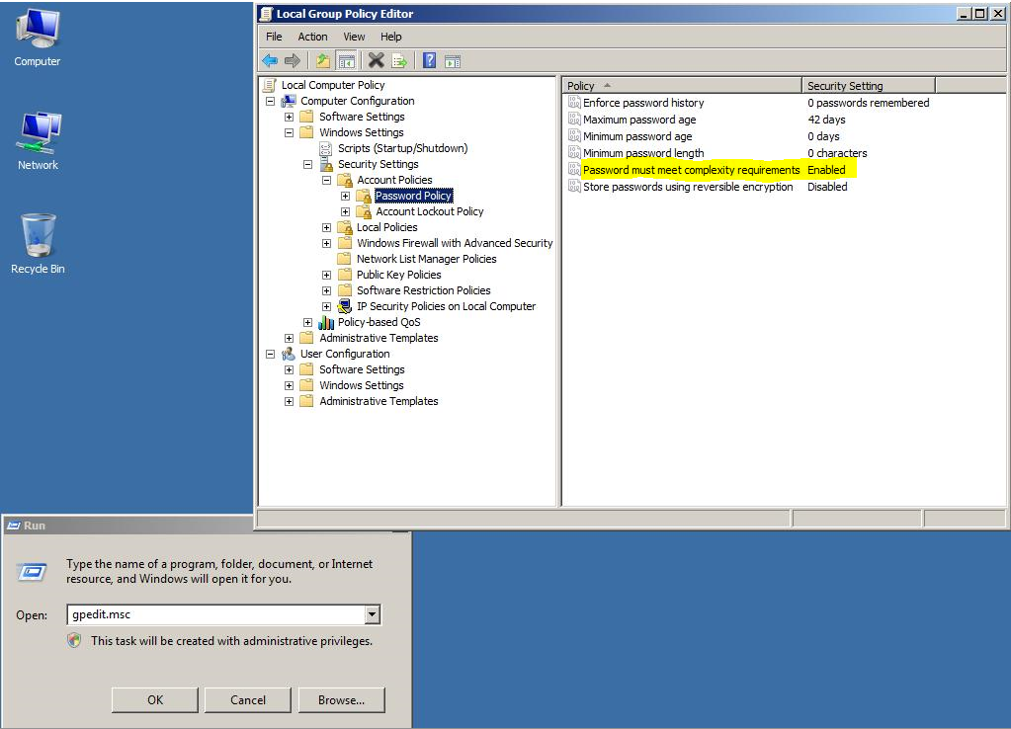This screenshot has height=729, width=1011.
Task: Select the Minimum password age policy
Action: click(x=637, y=136)
